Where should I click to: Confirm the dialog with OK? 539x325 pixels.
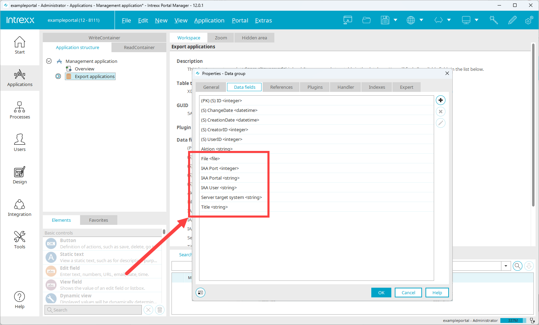[x=381, y=293]
